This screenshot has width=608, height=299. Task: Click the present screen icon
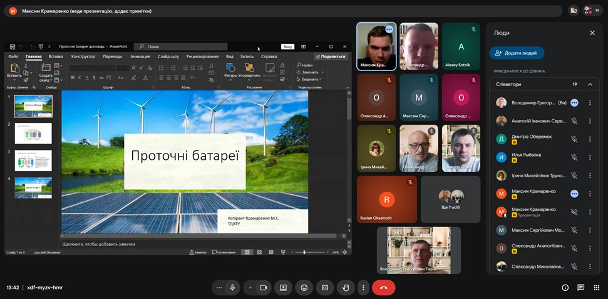pos(283,288)
